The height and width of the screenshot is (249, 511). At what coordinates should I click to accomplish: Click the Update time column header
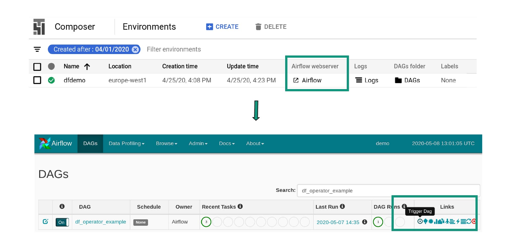tap(243, 66)
